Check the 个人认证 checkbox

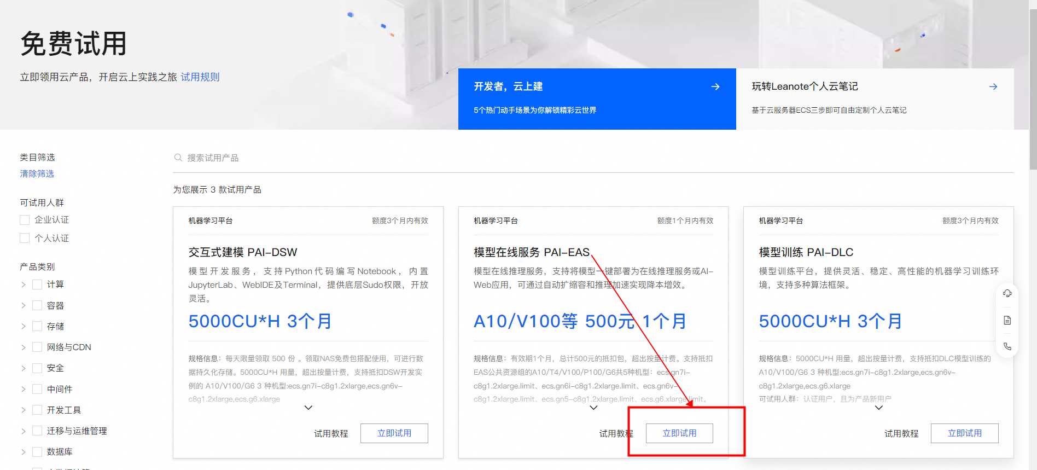tap(25, 238)
